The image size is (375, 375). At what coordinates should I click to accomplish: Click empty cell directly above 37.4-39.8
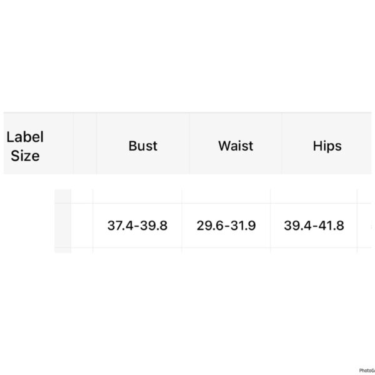[x=137, y=196]
